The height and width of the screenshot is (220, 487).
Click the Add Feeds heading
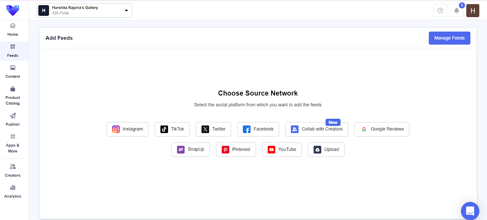[59, 38]
